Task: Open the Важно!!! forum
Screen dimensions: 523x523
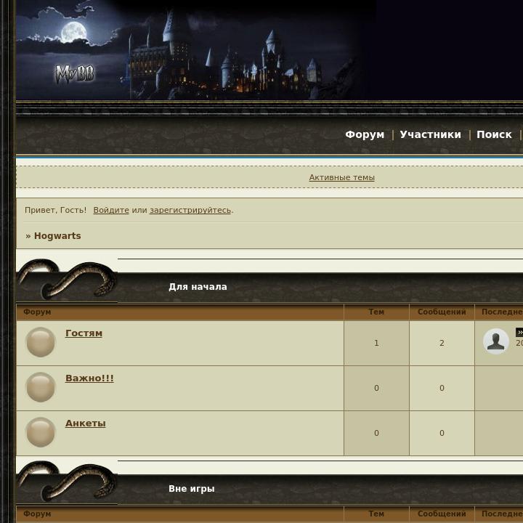Action: coord(89,378)
